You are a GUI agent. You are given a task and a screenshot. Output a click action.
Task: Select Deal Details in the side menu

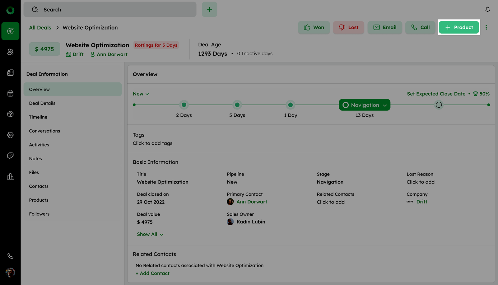[x=42, y=103]
